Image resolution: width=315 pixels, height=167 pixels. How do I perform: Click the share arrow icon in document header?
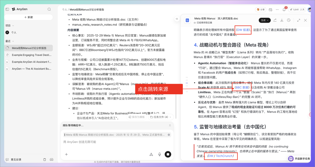(x=275, y=20)
